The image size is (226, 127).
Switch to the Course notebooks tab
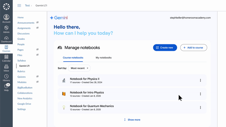73,58
